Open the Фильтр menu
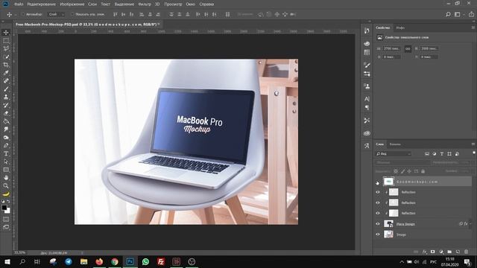 click(144, 4)
